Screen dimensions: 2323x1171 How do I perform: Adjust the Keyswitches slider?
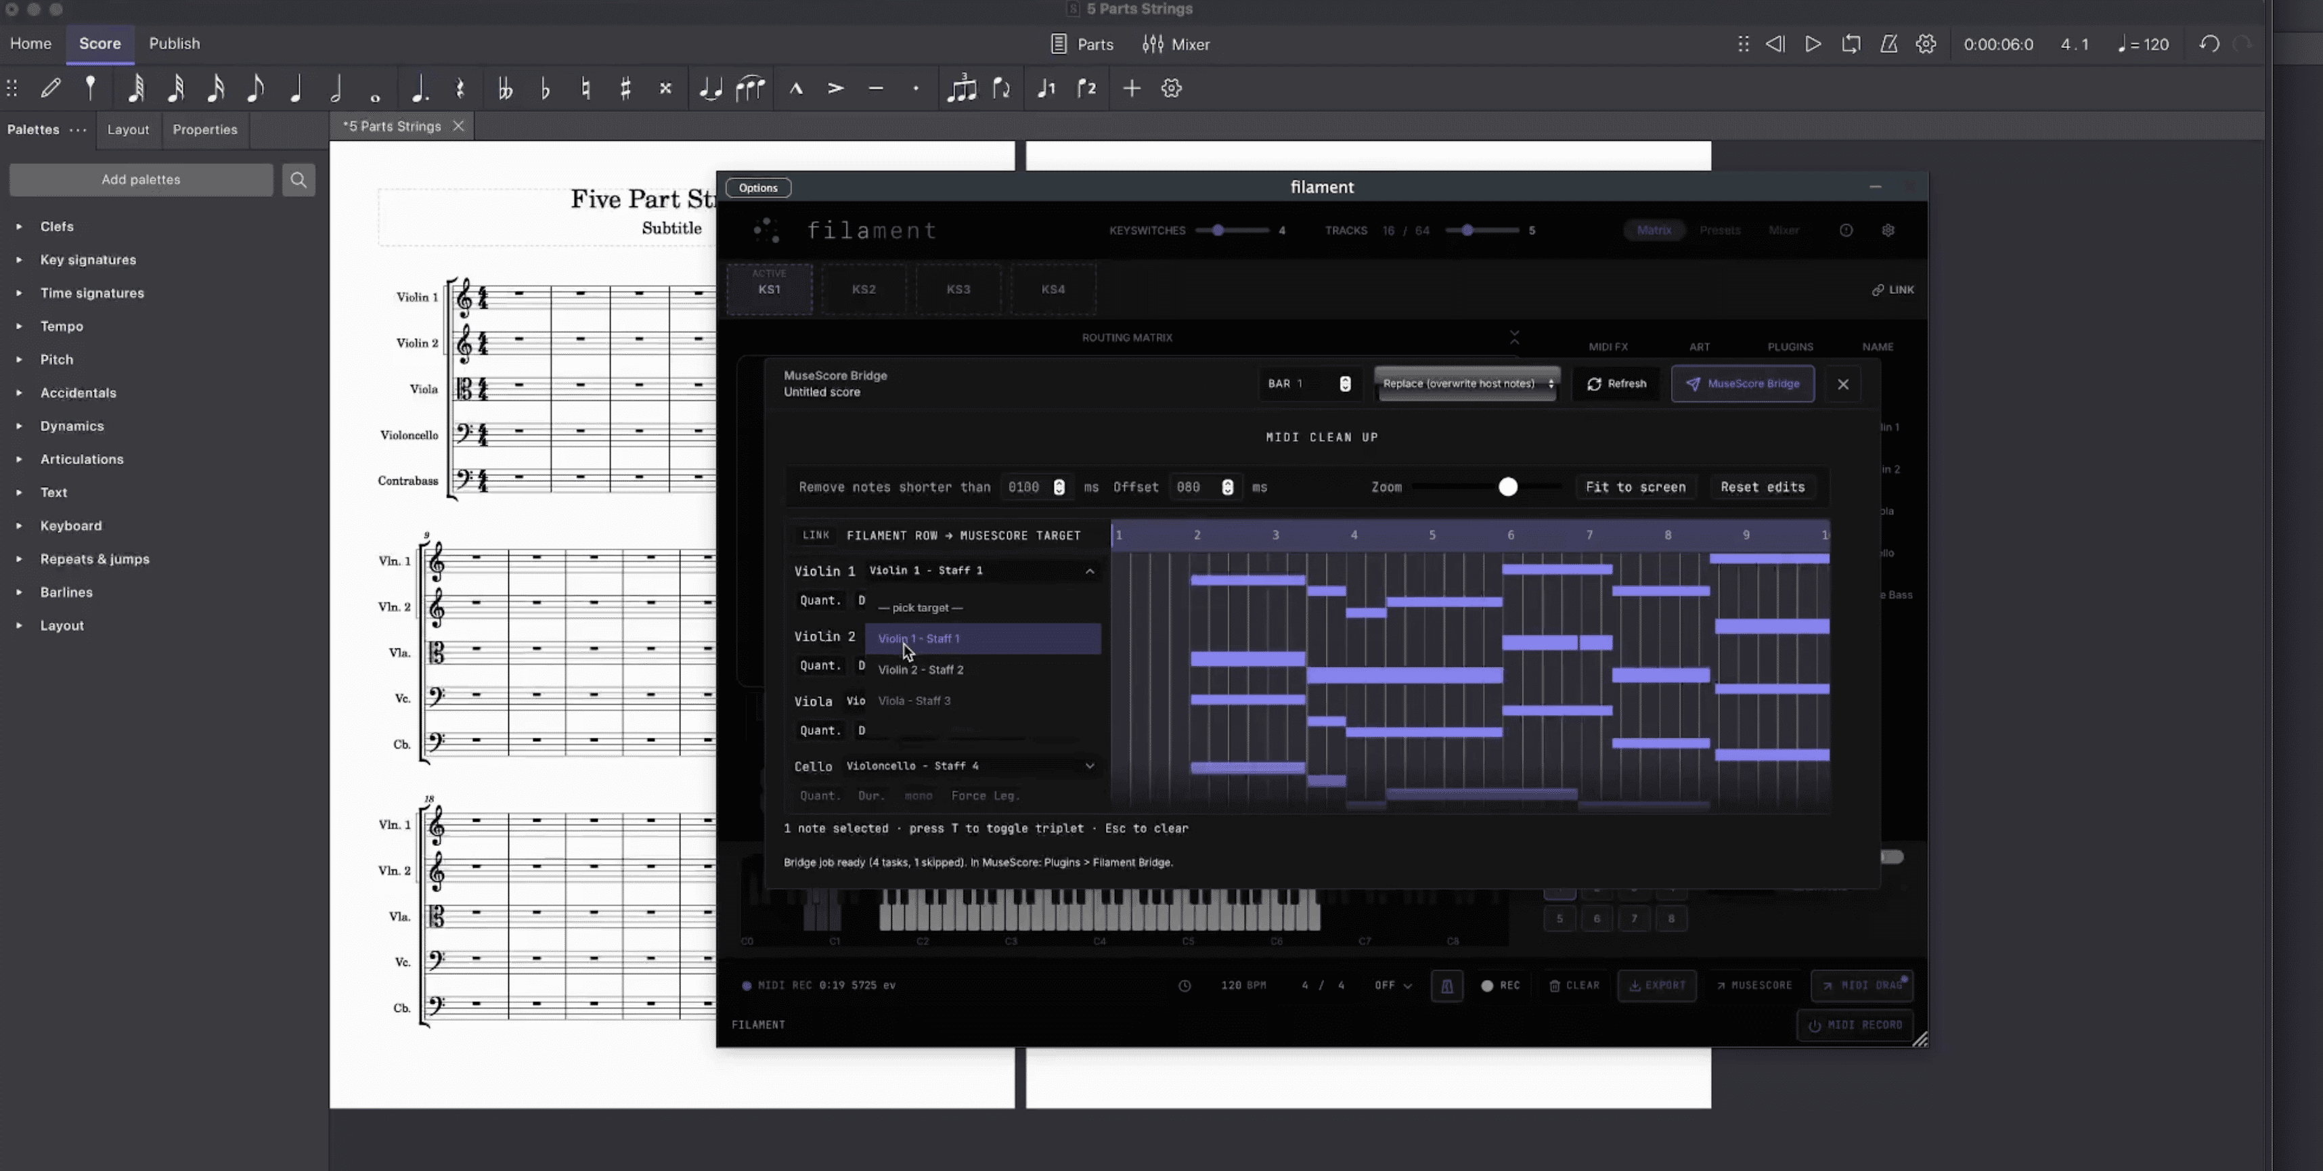[x=1218, y=231]
